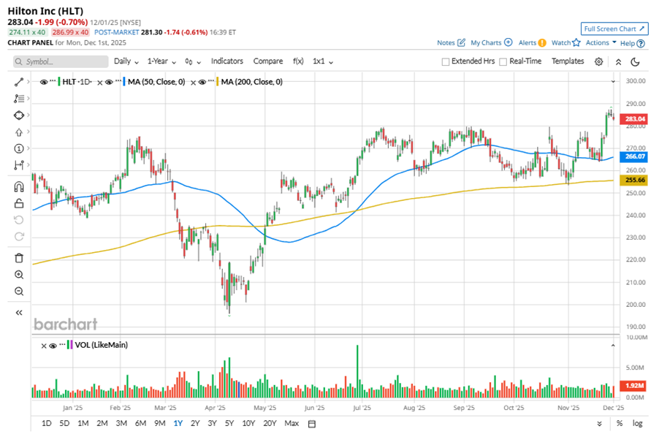659x437 pixels.
Task: Delete drawings with the trash icon
Action: tap(19, 257)
